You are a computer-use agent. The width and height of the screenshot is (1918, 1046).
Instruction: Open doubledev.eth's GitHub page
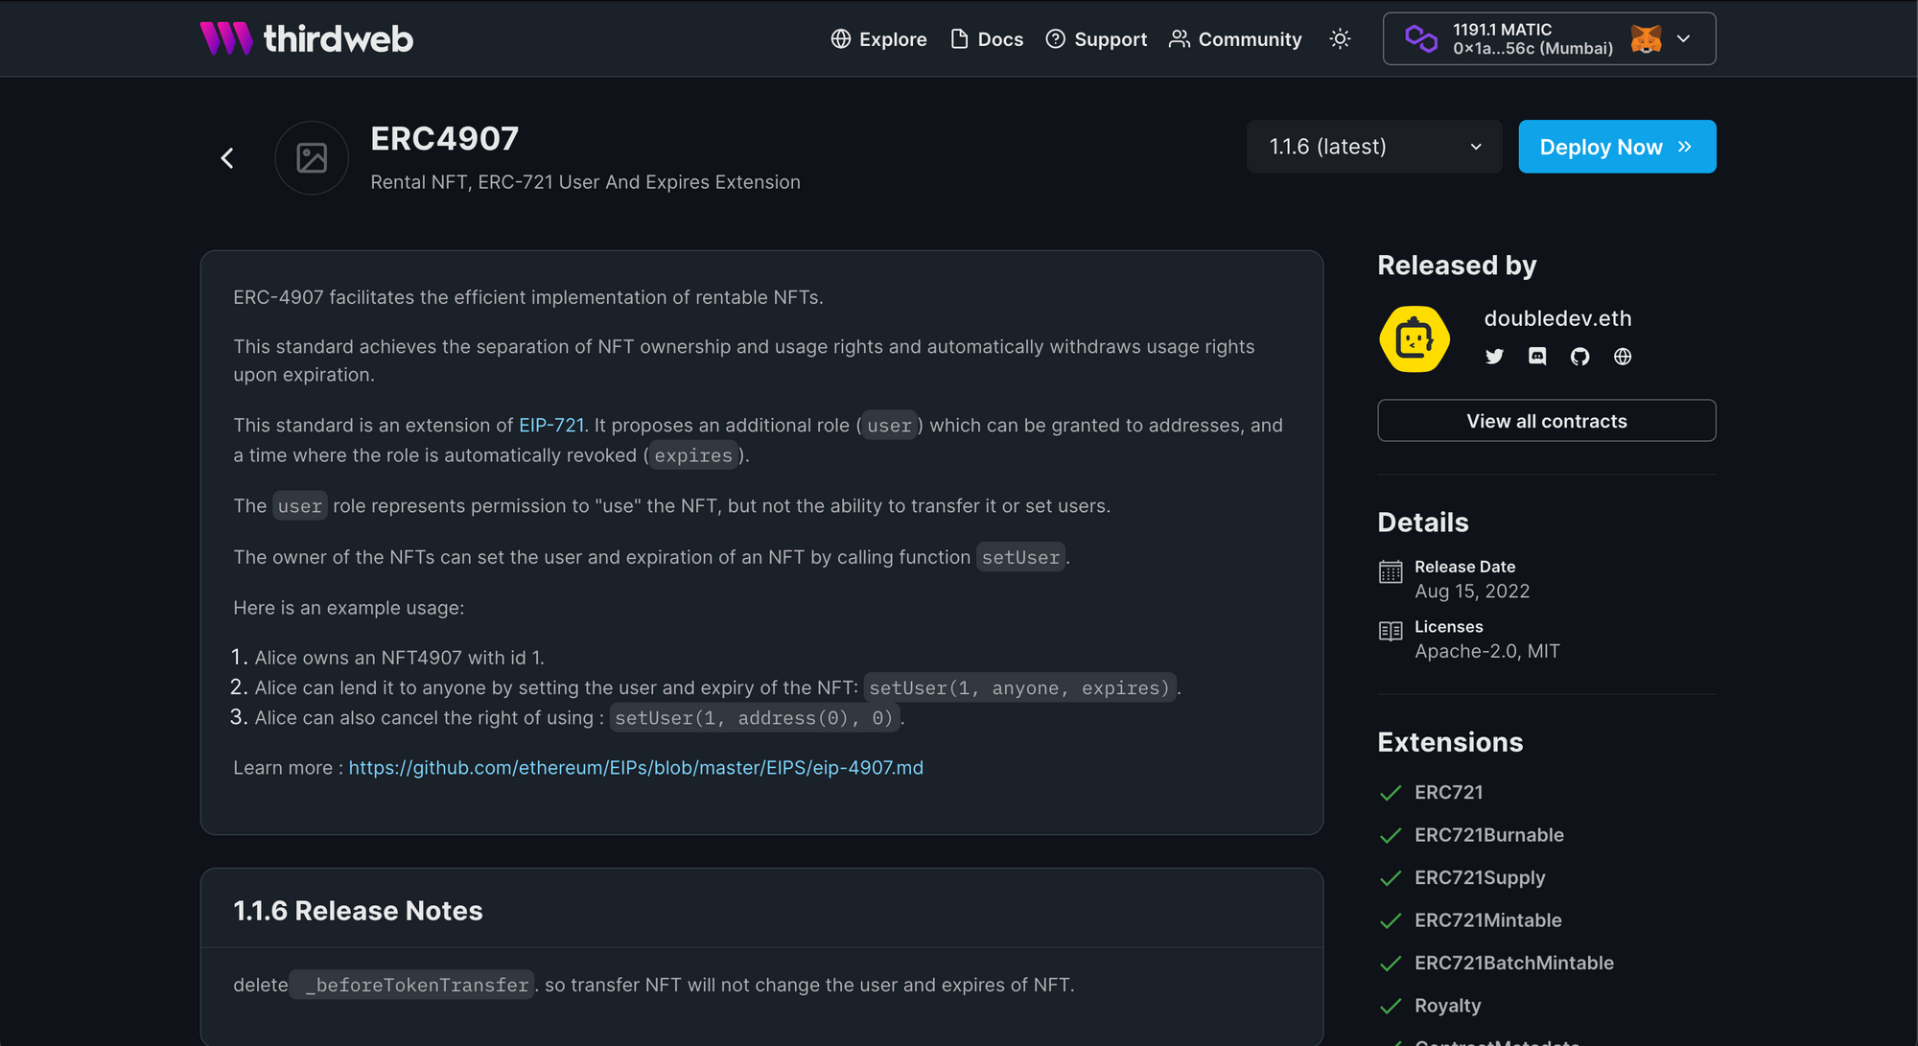[x=1580, y=356]
